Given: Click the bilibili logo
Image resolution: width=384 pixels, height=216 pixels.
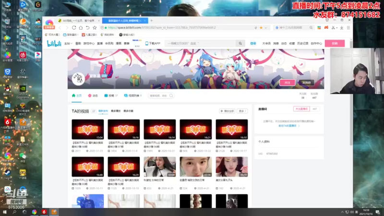Looking at the screenshot, I should [x=54, y=43].
